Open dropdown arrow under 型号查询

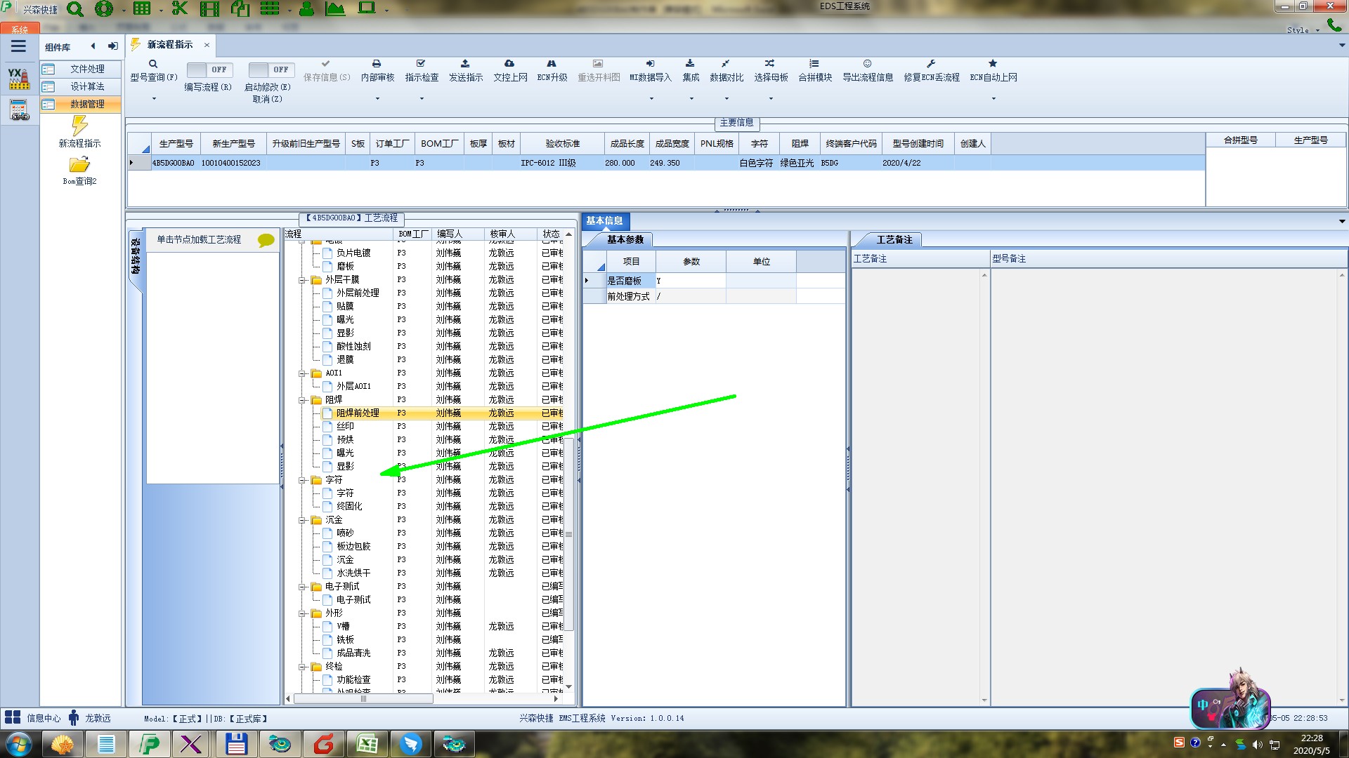[154, 99]
